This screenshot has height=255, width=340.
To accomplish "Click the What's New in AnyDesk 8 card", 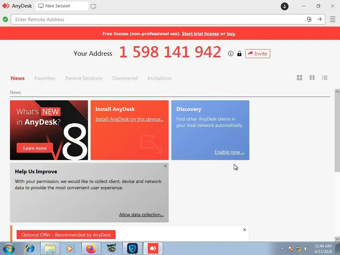I will [x=49, y=130].
